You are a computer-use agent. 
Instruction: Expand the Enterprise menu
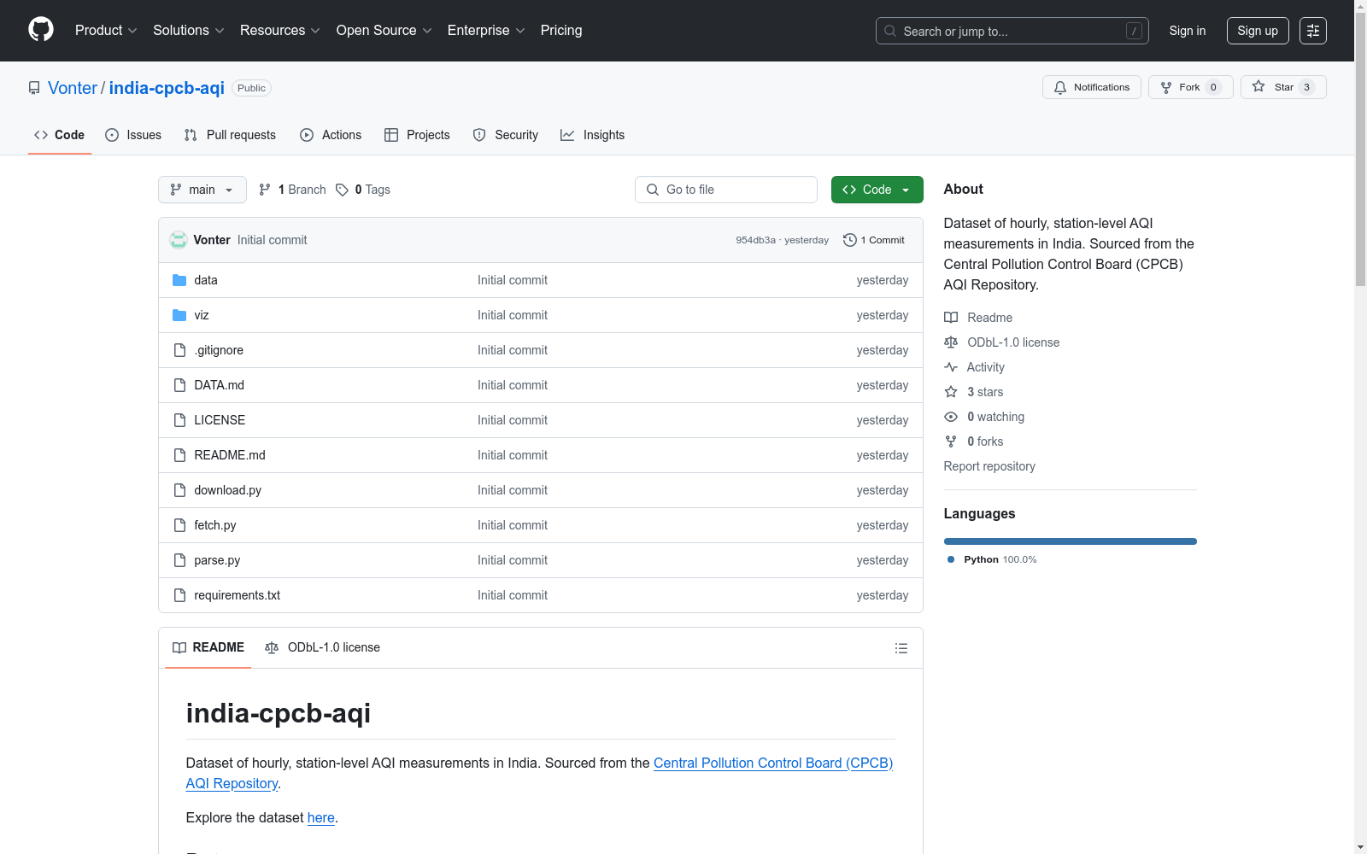click(x=486, y=30)
